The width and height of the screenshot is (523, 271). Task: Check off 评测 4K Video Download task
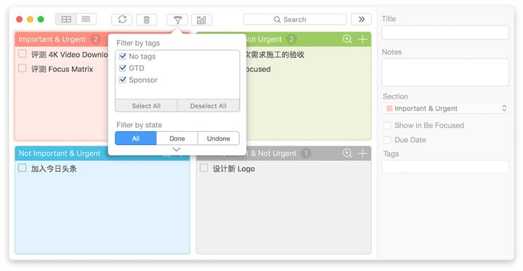(23, 54)
